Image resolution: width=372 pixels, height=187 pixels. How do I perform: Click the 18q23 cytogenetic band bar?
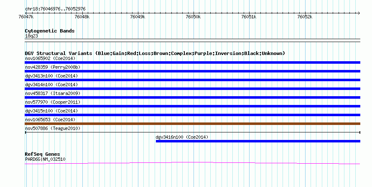point(192,40)
